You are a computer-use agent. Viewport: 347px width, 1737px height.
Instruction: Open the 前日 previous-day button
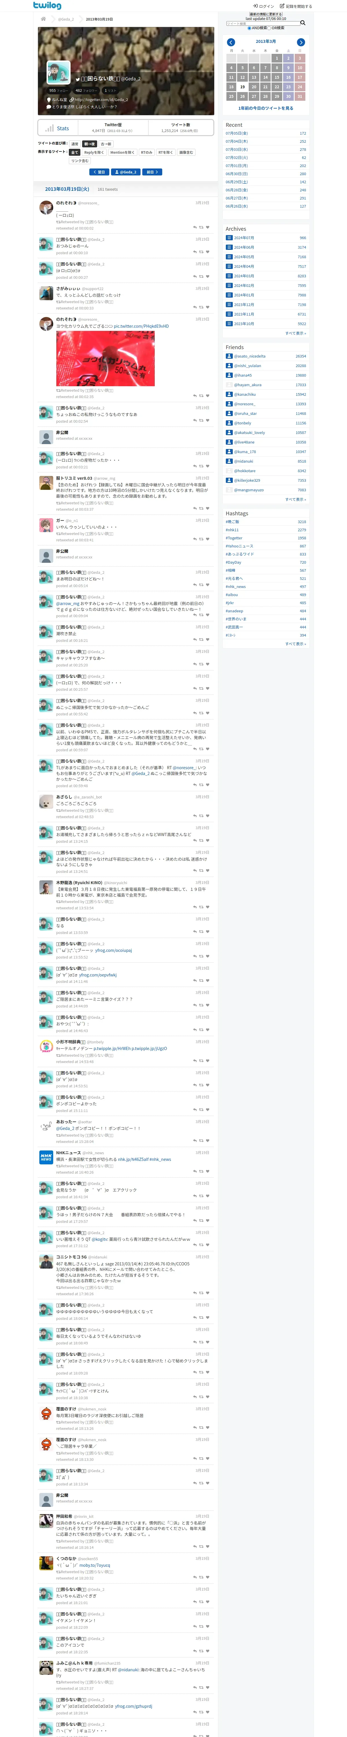coord(152,172)
